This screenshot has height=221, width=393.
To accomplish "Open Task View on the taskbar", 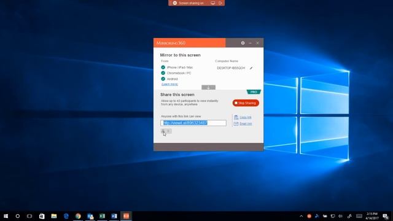I will coord(29,216).
